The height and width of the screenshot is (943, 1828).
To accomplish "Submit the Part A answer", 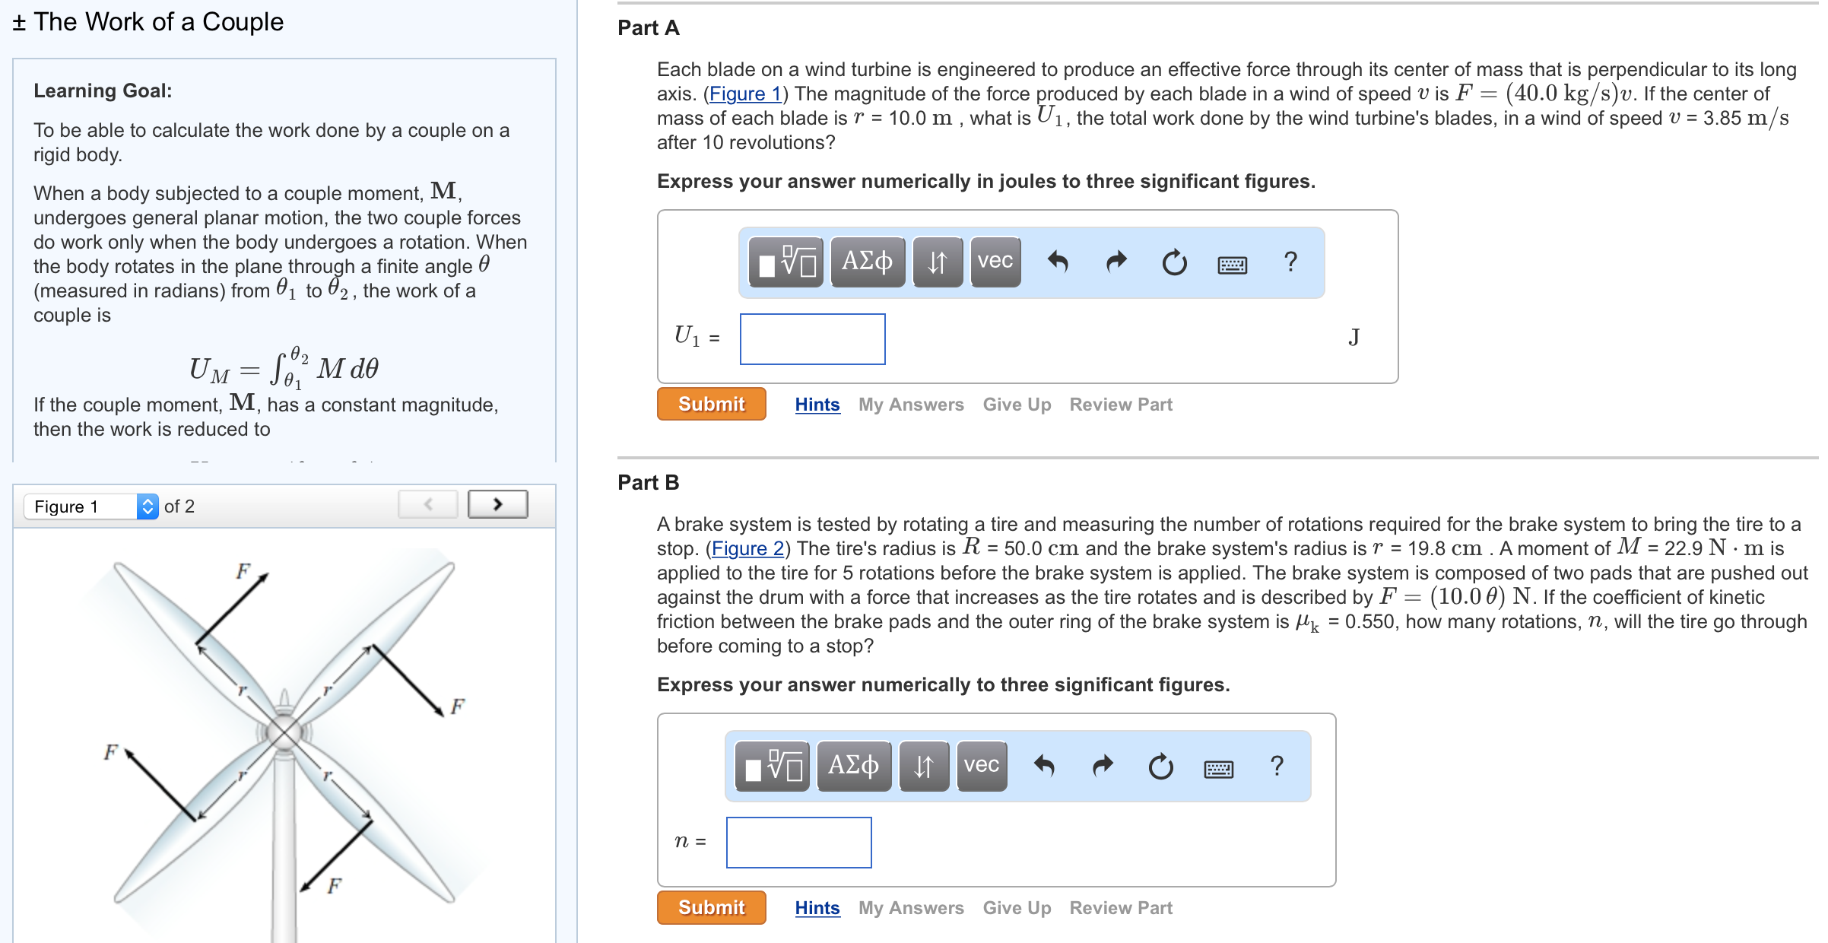I will [711, 405].
